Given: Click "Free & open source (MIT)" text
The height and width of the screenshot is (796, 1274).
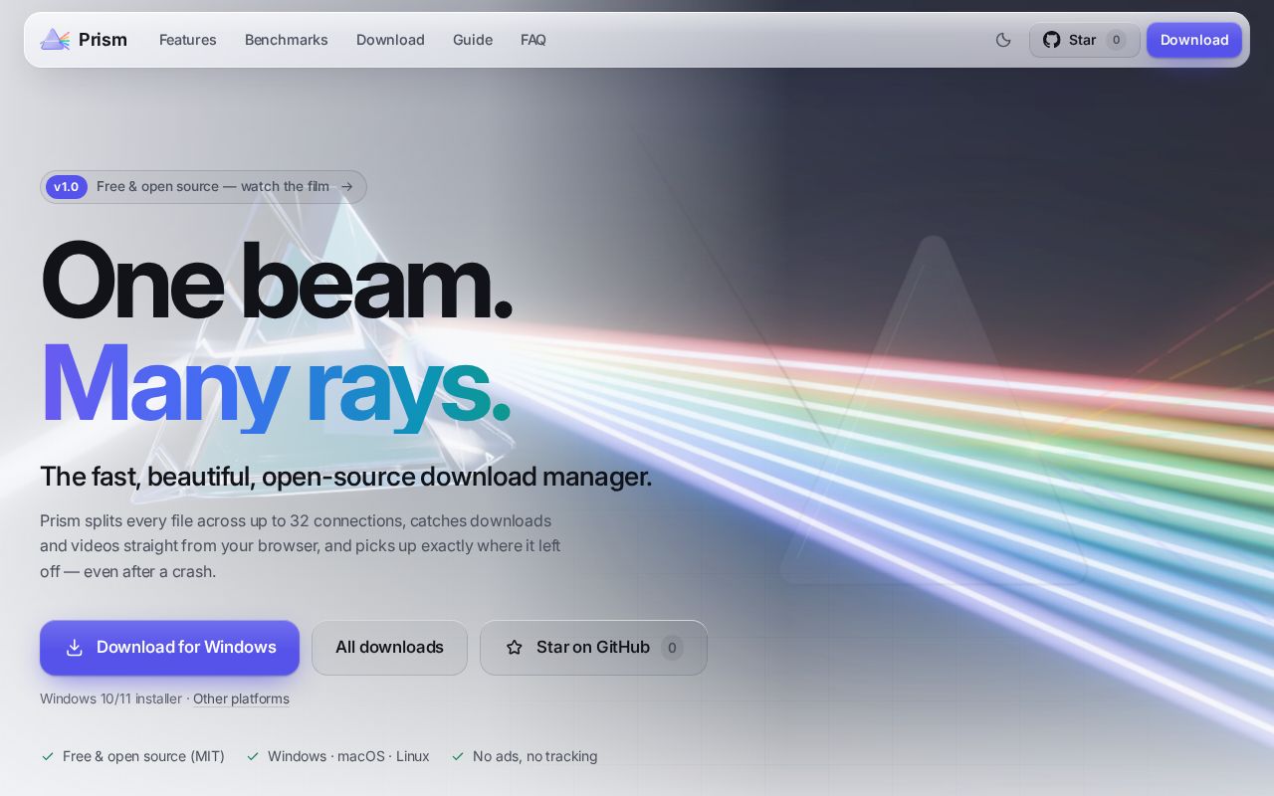Looking at the screenshot, I should [x=143, y=756].
